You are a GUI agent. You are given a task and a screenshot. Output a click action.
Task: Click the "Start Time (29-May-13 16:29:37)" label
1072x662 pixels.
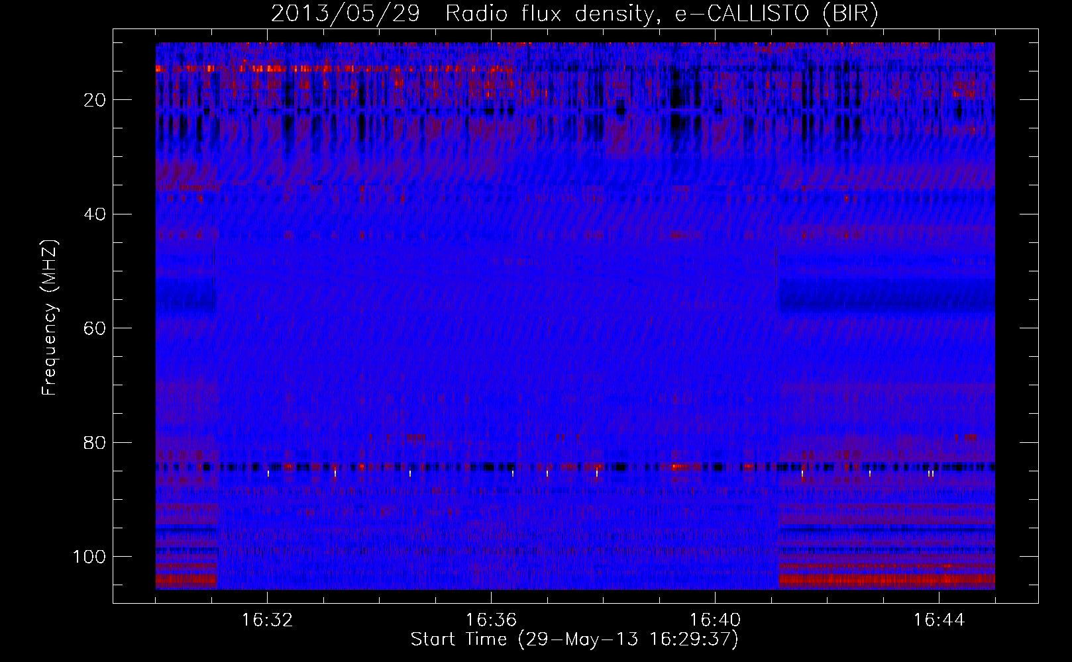pos(574,639)
